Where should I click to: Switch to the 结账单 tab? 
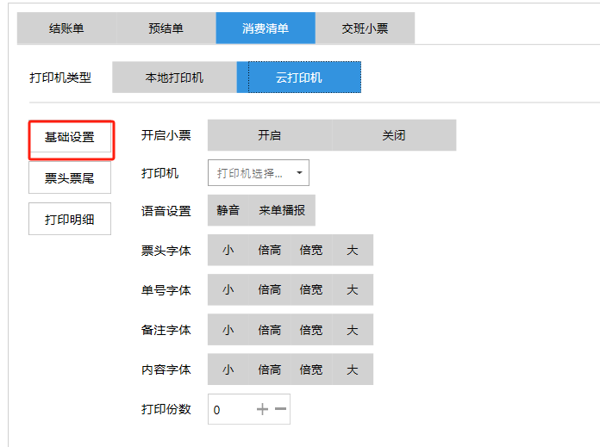[66, 28]
